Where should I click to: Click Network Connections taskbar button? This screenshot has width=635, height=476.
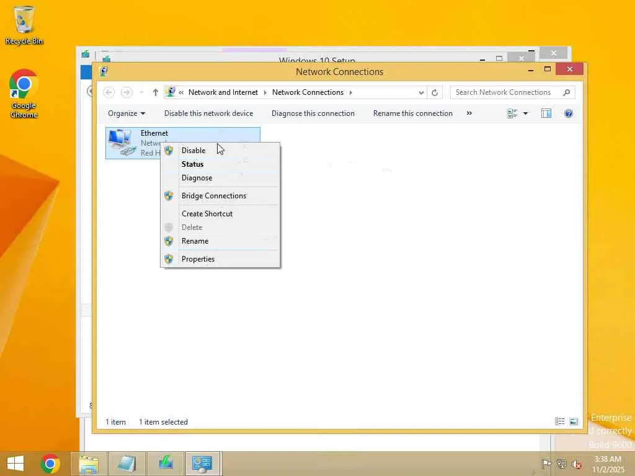203,464
